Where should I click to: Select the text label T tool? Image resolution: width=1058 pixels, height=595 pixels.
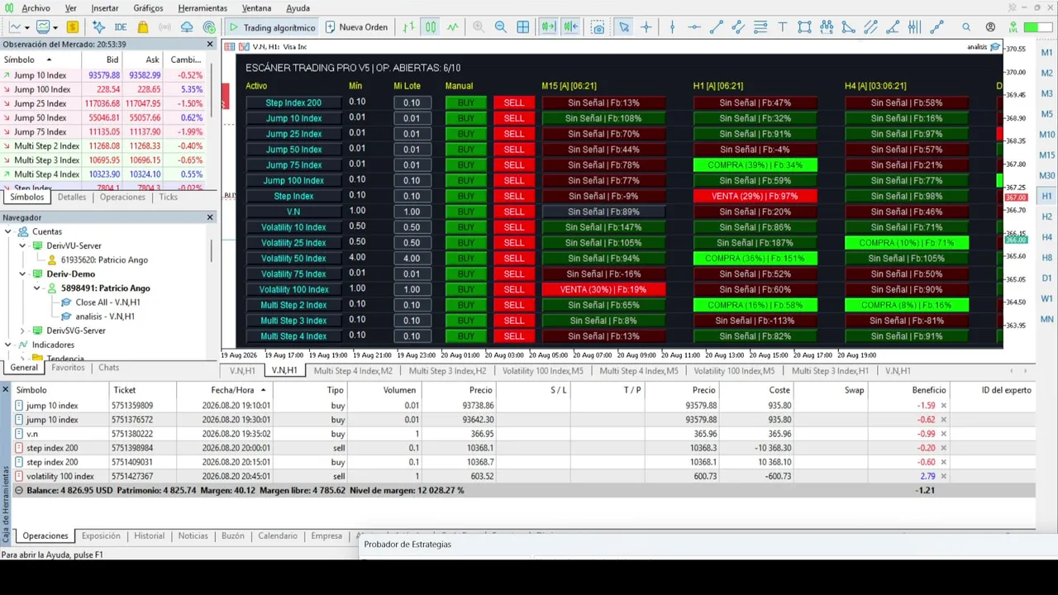(x=783, y=27)
